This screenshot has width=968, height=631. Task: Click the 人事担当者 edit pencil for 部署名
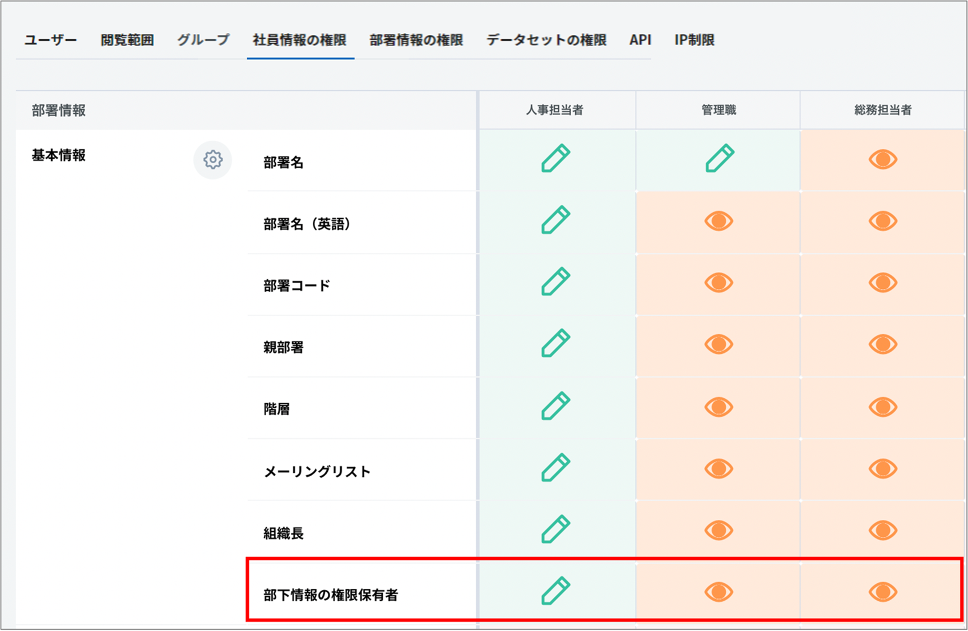[x=555, y=158]
